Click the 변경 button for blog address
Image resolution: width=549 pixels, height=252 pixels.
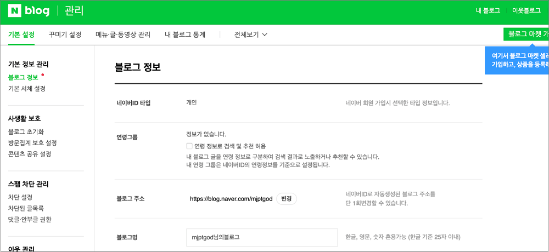[285, 199]
